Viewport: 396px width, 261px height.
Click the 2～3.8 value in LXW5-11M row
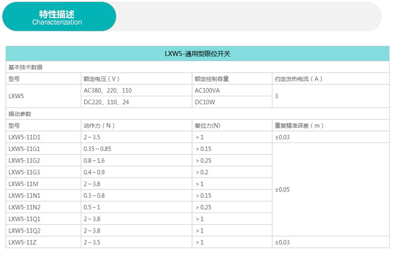tap(92, 184)
